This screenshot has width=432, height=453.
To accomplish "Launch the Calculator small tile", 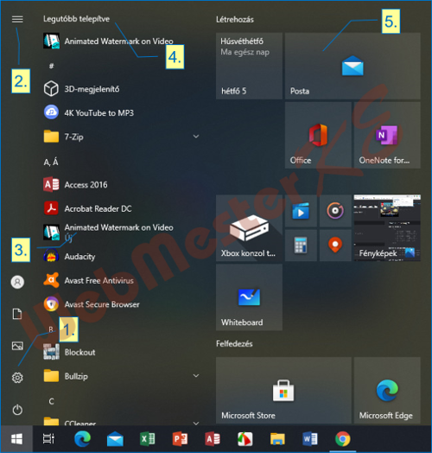I will tap(301, 246).
